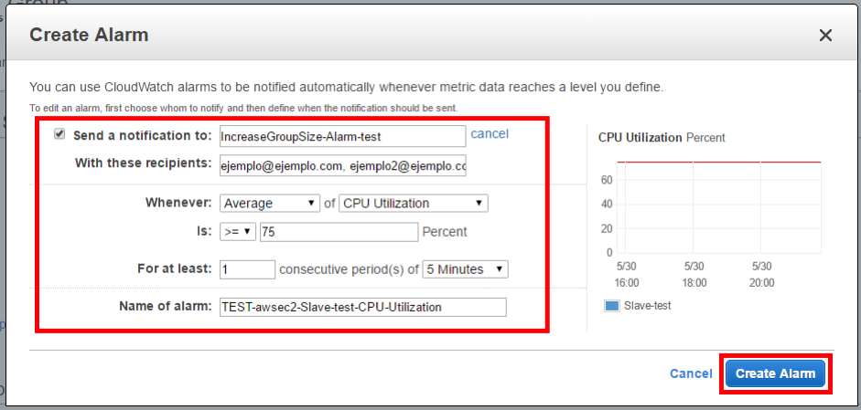Click the Slave-test legend label
The width and height of the screenshot is (861, 410).
[648, 306]
